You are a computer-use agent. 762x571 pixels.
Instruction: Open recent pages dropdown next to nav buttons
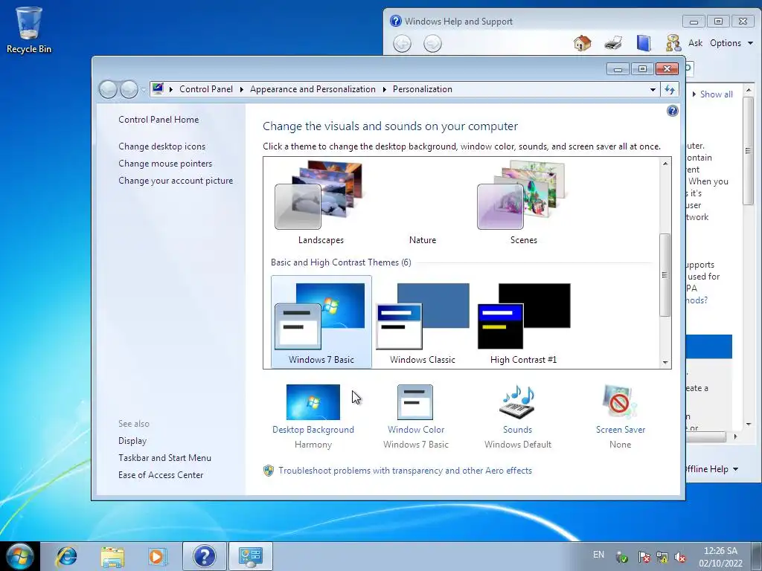tap(144, 90)
